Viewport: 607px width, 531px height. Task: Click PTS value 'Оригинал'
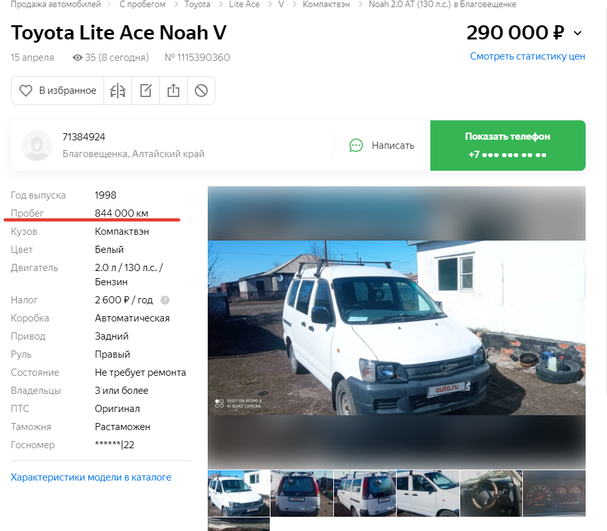click(117, 409)
